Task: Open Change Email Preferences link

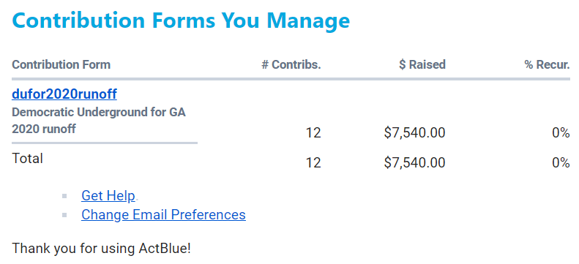Action: (x=163, y=214)
